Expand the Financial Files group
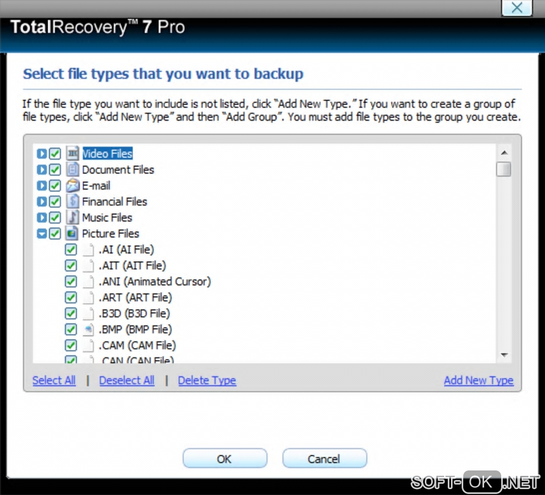This screenshot has width=545, height=495. coord(42,201)
